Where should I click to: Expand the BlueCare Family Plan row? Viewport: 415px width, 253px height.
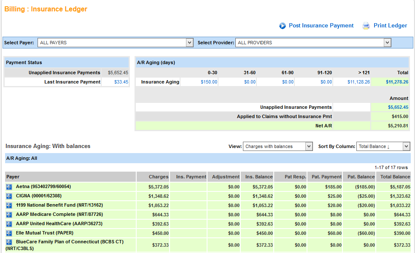[9, 242]
